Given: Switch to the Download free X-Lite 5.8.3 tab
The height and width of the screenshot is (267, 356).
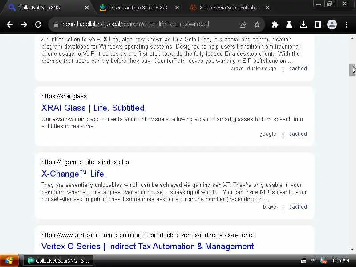Looking at the screenshot, I should click(138, 8).
